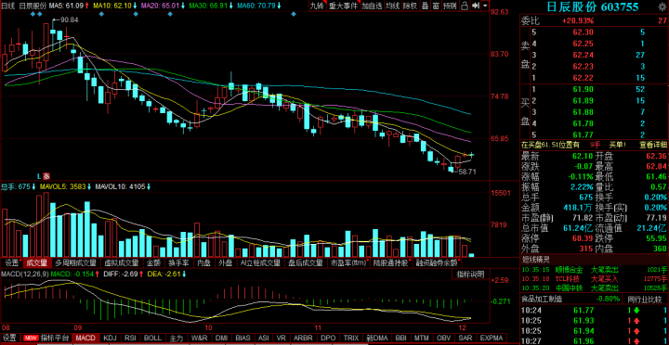Click the red 涨 indicator icon
This screenshot has width=669, height=345.
click(x=46, y=175)
